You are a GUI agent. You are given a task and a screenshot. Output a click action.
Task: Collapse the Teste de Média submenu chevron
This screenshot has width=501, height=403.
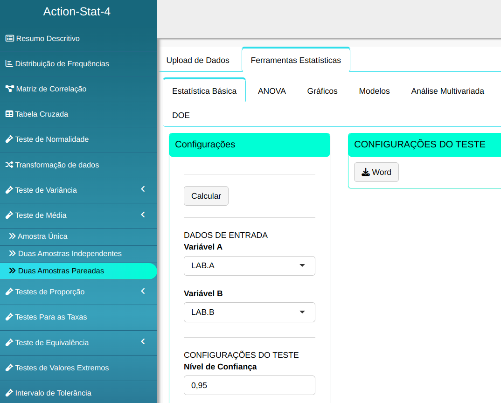pyautogui.click(x=143, y=215)
